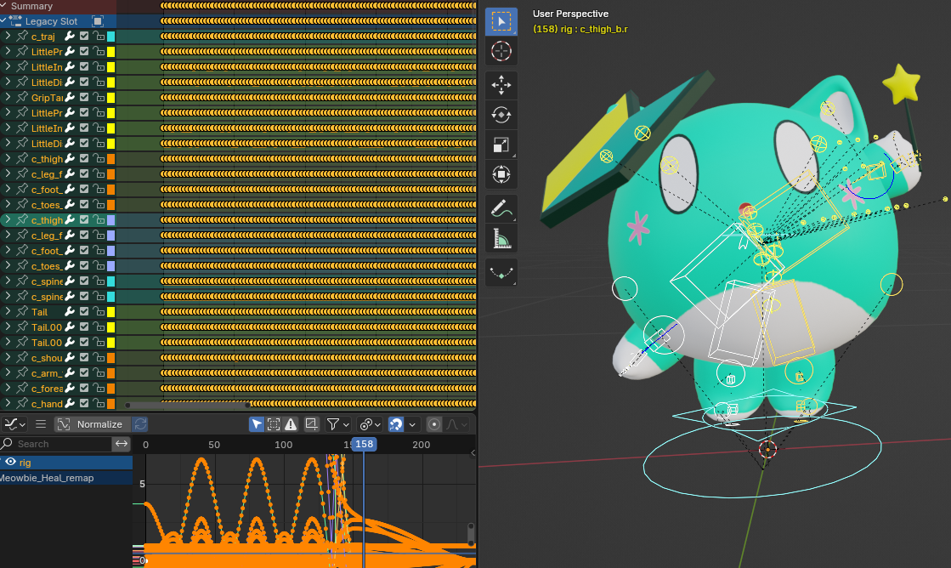Select the Breakdowner pose tool
Image resolution: width=951 pixels, height=568 pixels.
501,272
